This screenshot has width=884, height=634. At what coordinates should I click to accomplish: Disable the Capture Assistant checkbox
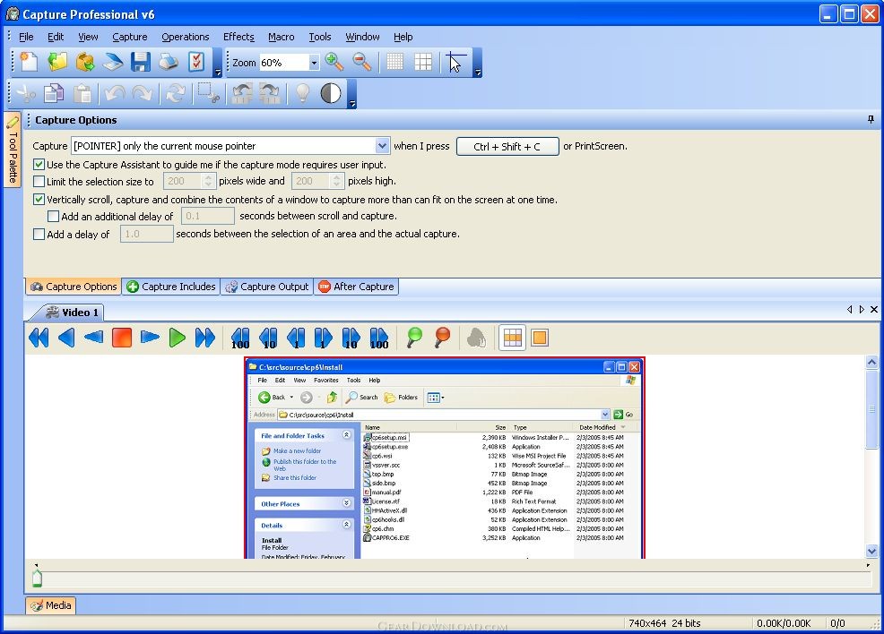point(39,164)
